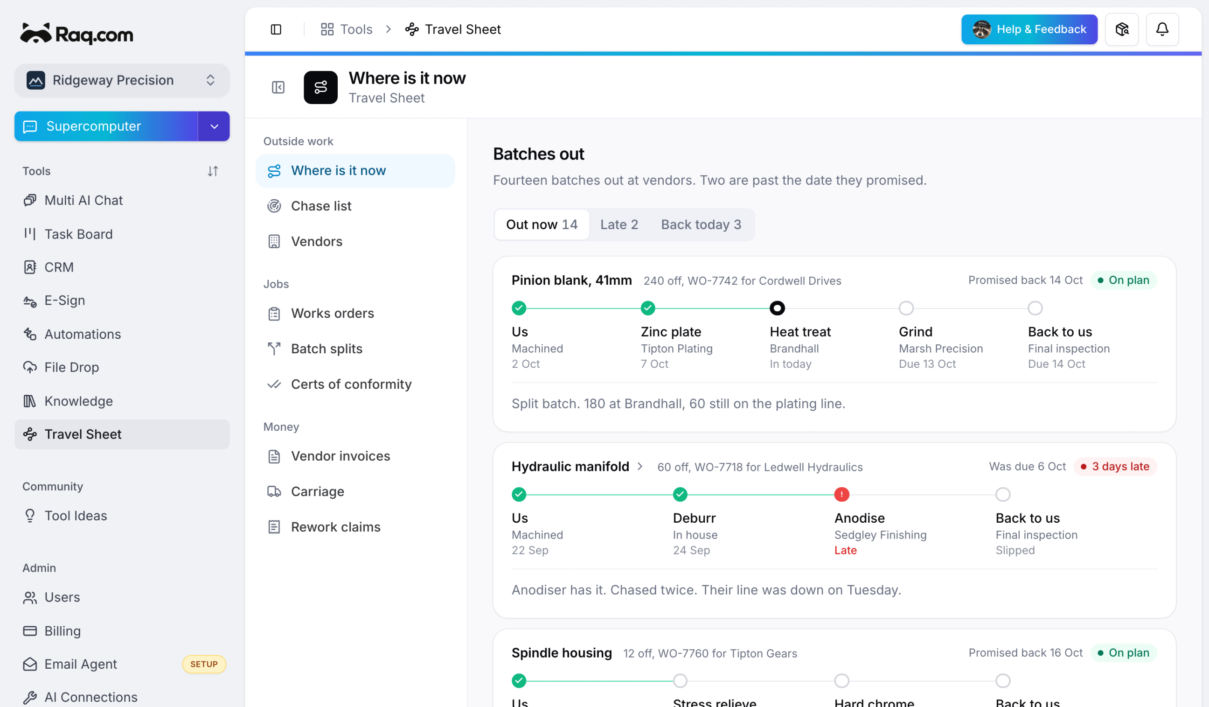The image size is (1209, 707).
Task: Click the Split batch note text
Action: click(x=678, y=404)
